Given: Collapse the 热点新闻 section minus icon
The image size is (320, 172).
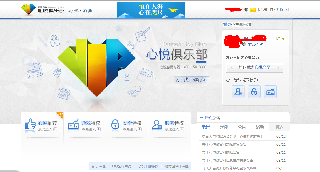Looking at the screenshot, I should [x=201, y=118].
